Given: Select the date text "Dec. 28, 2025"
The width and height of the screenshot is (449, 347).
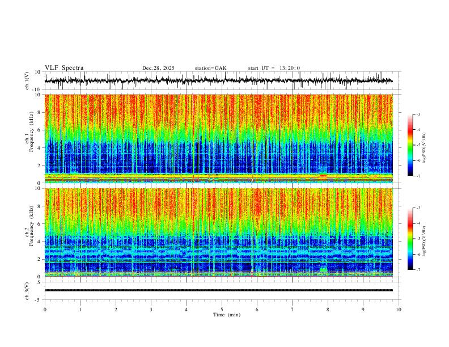Looking at the screenshot, I should tap(158, 68).
